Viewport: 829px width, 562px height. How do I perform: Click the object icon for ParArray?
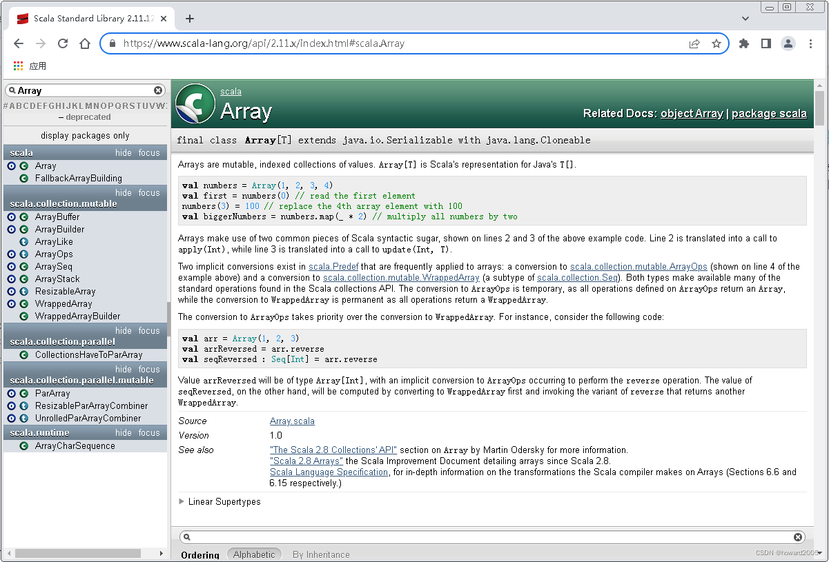tap(12, 394)
